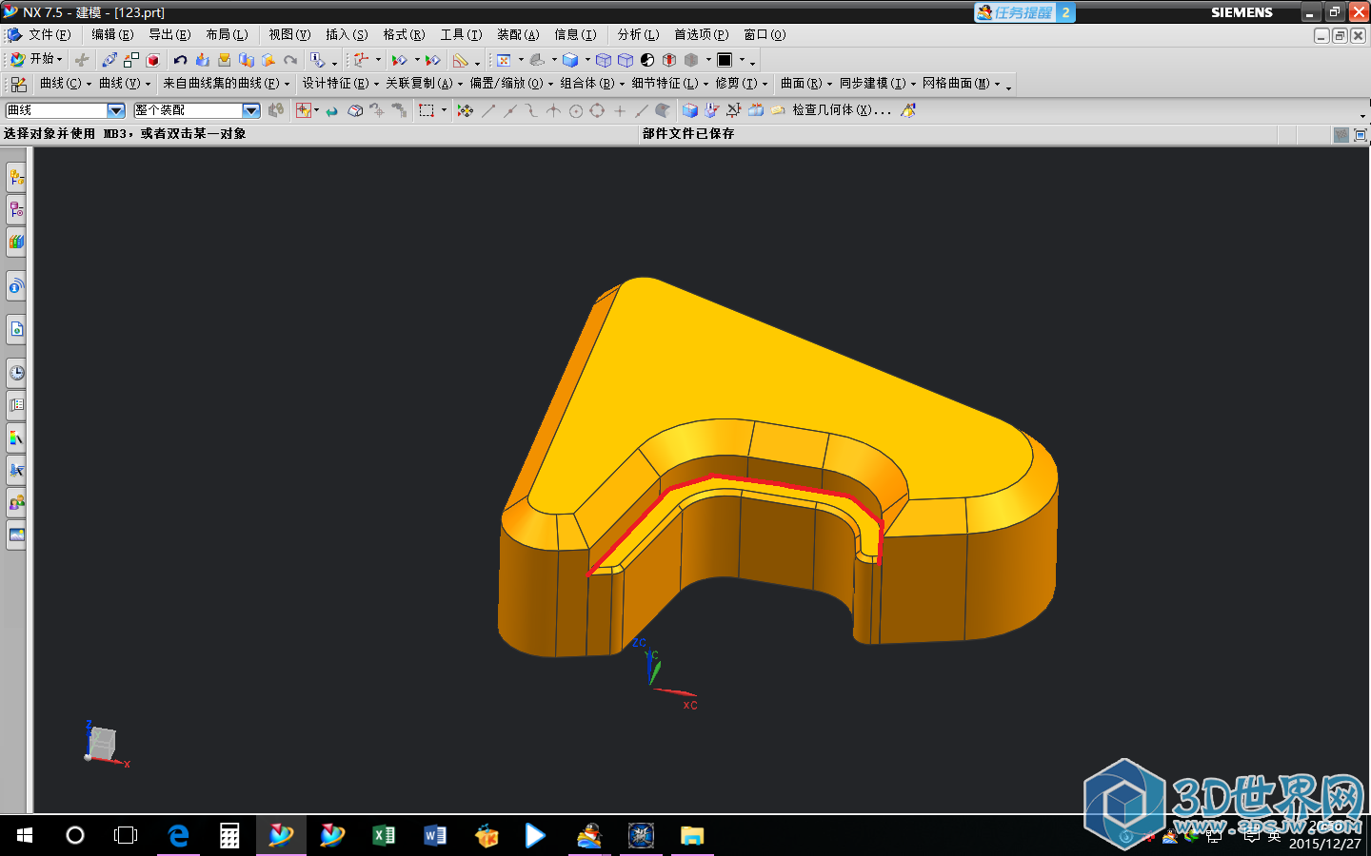This screenshot has height=856, width=1371.
Task: Click the scissors Cut icon
Action: pos(82,60)
